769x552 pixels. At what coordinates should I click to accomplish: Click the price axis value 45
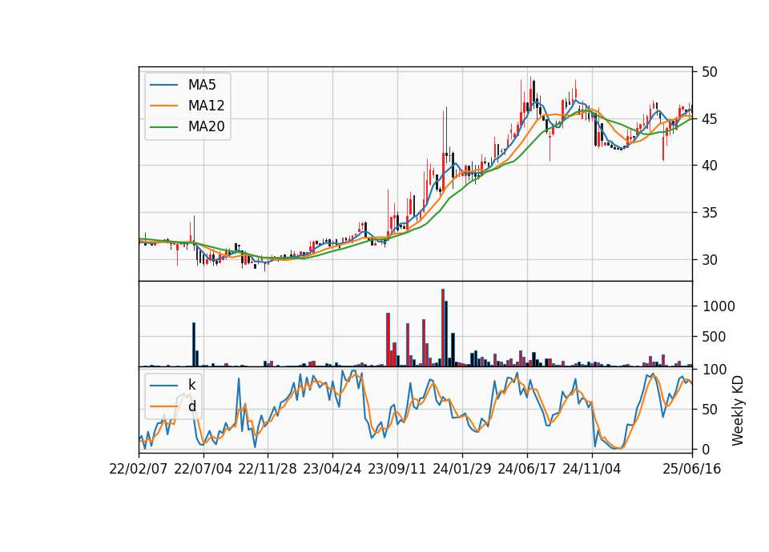pyautogui.click(x=709, y=119)
